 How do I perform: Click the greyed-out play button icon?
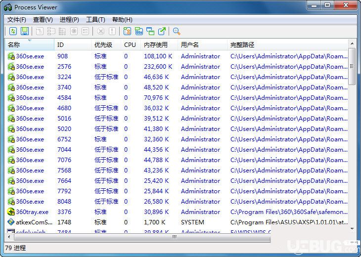click(74, 31)
